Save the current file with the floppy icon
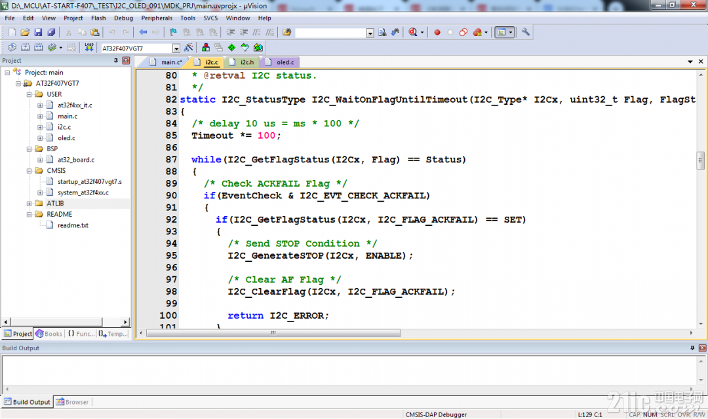The height and width of the screenshot is (419, 708). [x=39, y=32]
